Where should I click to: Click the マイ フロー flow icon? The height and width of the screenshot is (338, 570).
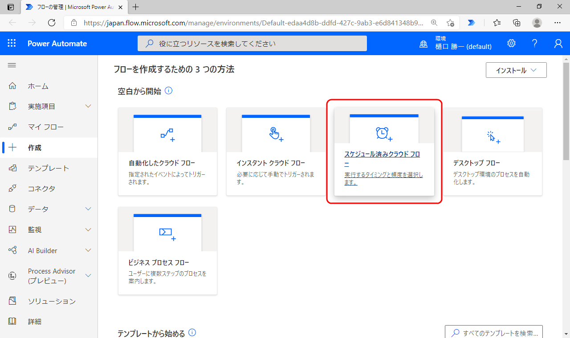pyautogui.click(x=12, y=127)
